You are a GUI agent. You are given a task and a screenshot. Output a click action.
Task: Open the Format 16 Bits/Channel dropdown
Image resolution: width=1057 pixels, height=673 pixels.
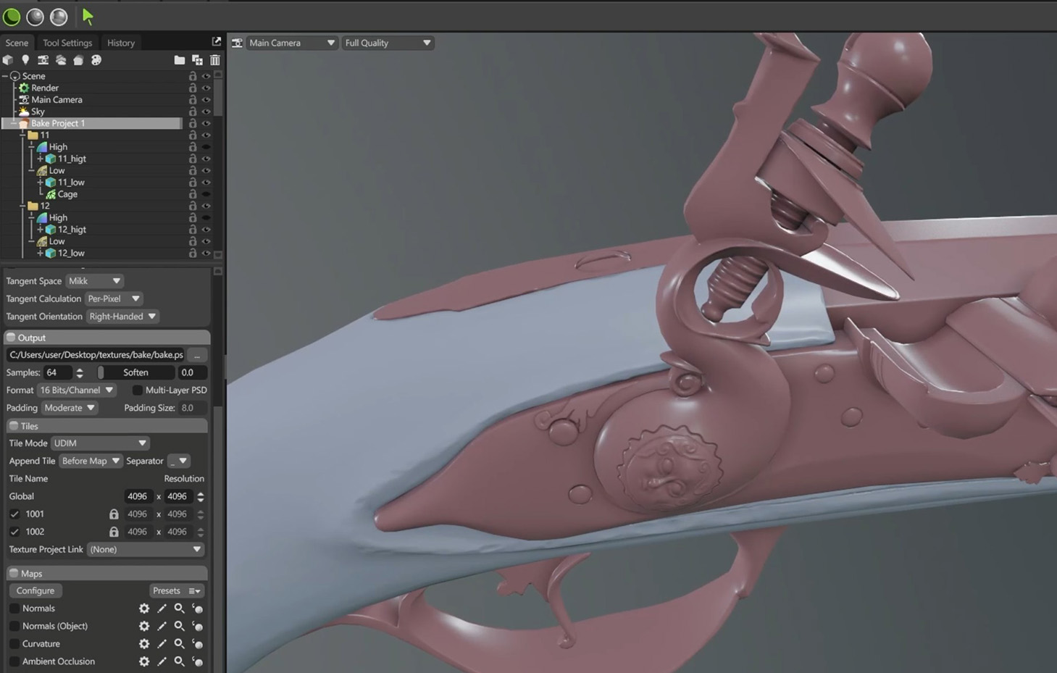coord(76,390)
